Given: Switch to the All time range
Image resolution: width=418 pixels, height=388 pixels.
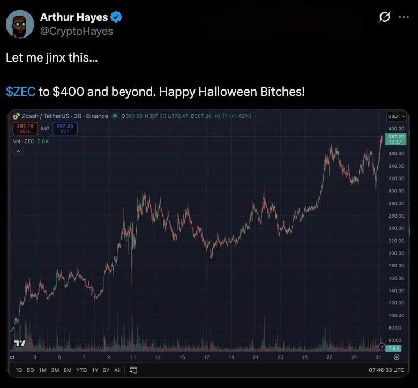Looking at the screenshot, I should click(117, 370).
